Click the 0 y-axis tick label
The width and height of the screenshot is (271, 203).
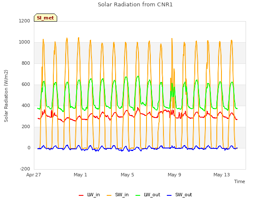tap(29, 148)
